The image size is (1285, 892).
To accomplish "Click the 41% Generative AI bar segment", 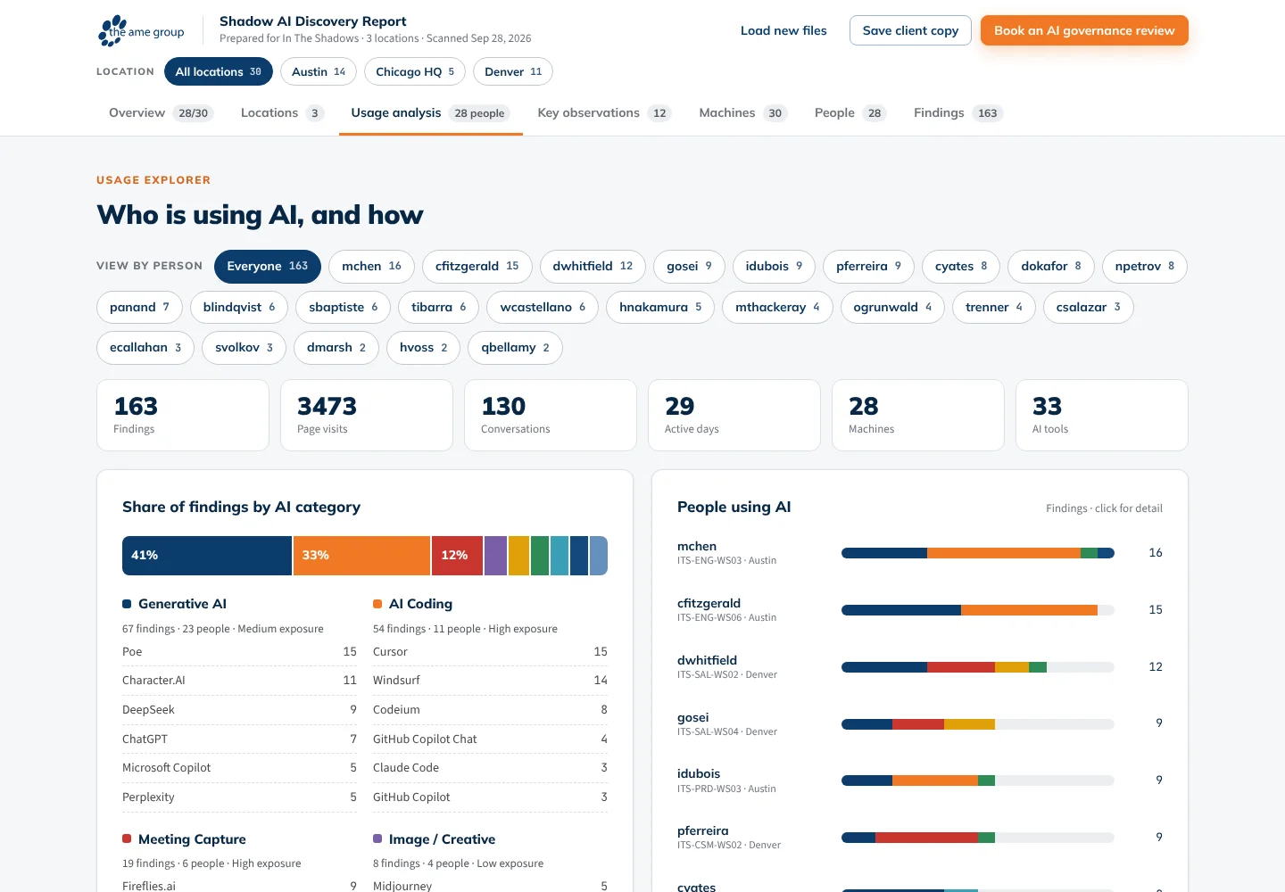I will point(207,555).
